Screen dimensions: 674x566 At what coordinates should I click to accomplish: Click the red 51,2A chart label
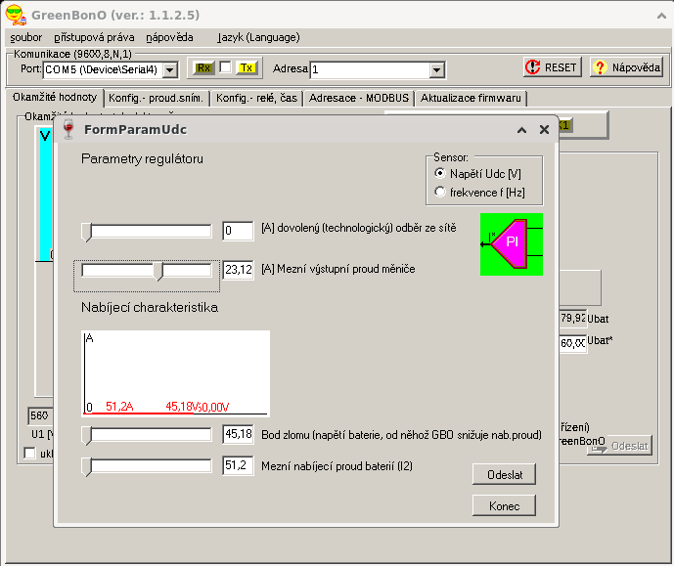tap(119, 407)
